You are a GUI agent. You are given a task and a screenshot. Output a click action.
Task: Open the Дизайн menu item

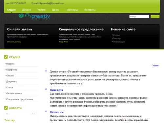click(27, 10)
